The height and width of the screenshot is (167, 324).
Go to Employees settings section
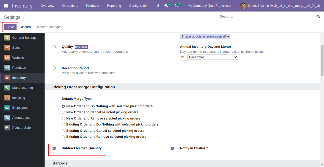22,108
